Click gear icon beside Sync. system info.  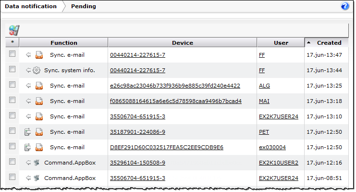point(37,70)
